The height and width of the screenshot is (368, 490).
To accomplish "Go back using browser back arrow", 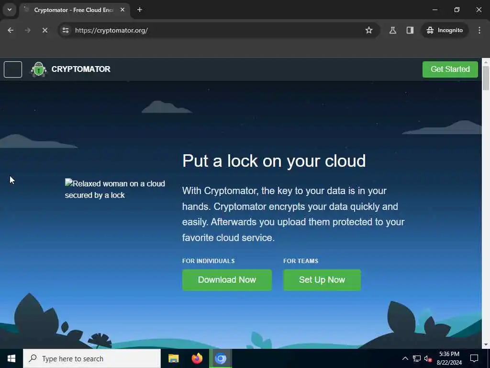I will pyautogui.click(x=11, y=30).
